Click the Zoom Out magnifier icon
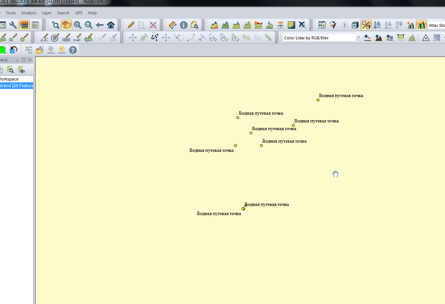Image resolution: width=445 pixels, height=304 pixels. click(89, 25)
